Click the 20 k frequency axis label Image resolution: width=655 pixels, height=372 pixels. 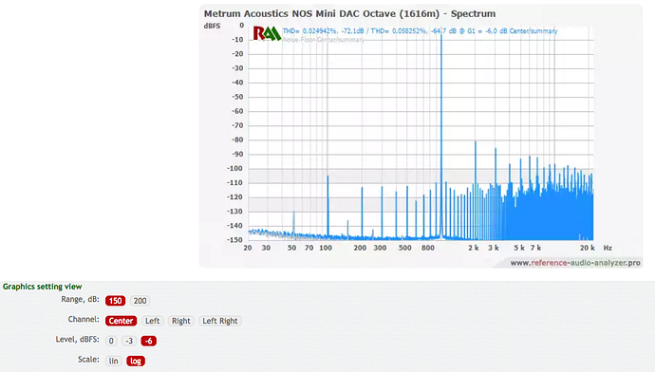587,248
